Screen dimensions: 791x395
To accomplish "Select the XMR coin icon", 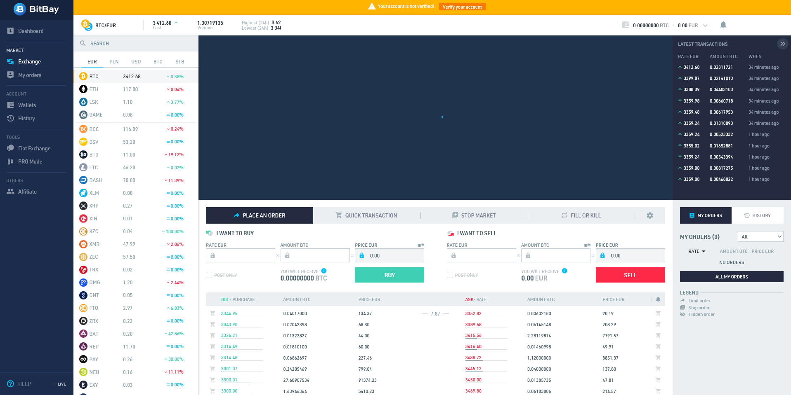I will coord(83,244).
